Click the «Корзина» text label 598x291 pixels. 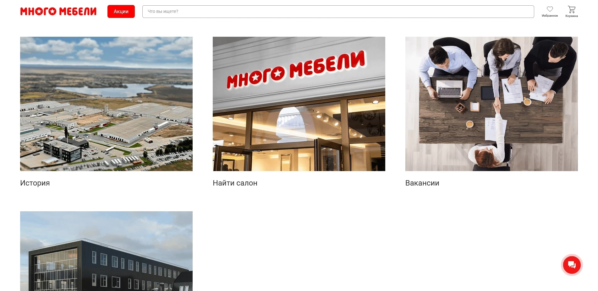tap(571, 14)
